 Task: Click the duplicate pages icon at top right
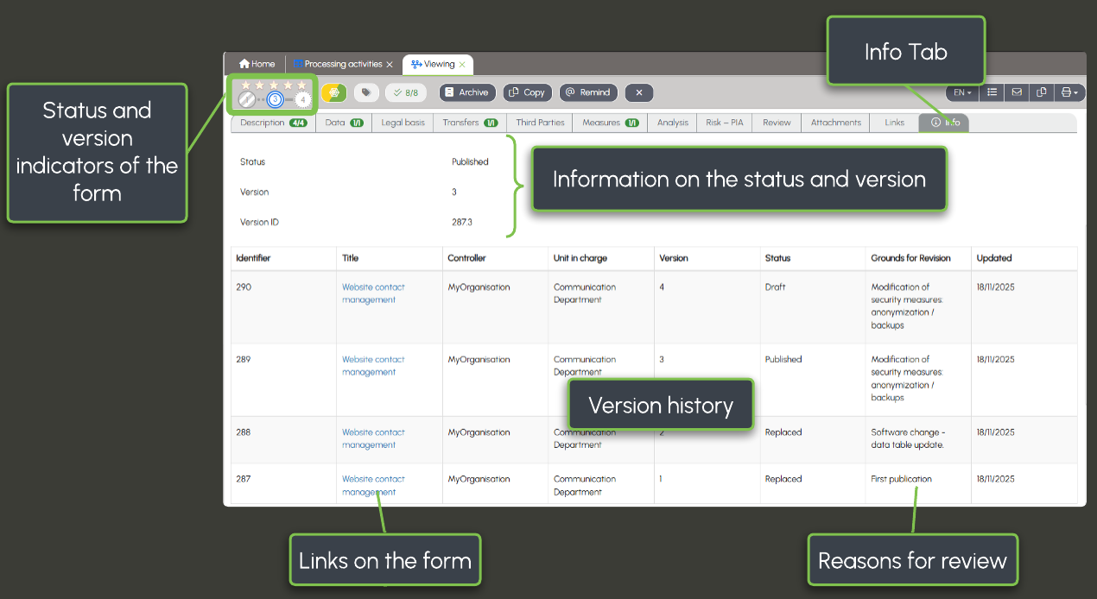pyautogui.click(x=1042, y=92)
